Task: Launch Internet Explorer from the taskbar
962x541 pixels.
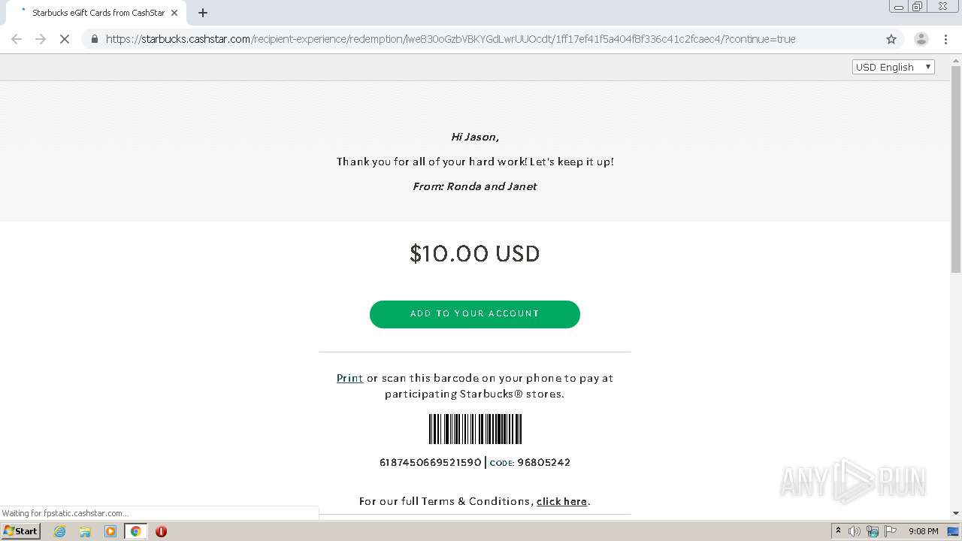Action: click(60, 531)
